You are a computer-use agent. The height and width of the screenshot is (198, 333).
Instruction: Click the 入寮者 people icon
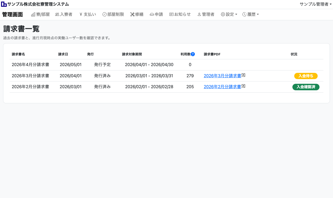(57, 15)
